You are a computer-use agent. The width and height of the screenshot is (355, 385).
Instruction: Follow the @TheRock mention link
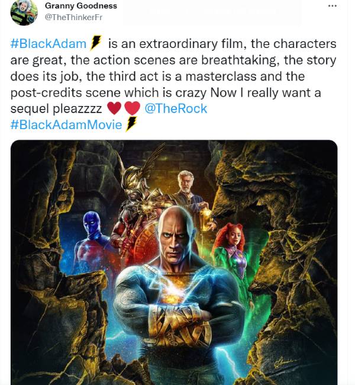pos(176,108)
